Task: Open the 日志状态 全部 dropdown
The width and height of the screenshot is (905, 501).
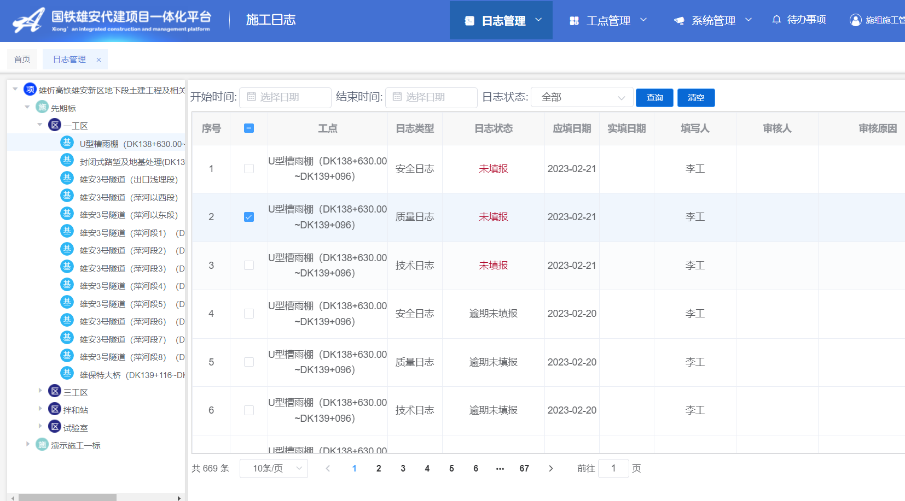Action: pos(582,97)
